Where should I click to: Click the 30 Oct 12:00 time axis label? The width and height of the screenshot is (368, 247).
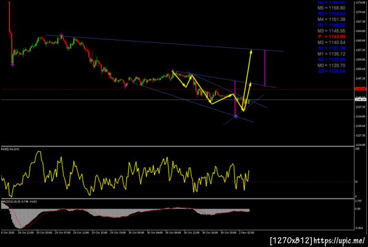(x=191, y=232)
